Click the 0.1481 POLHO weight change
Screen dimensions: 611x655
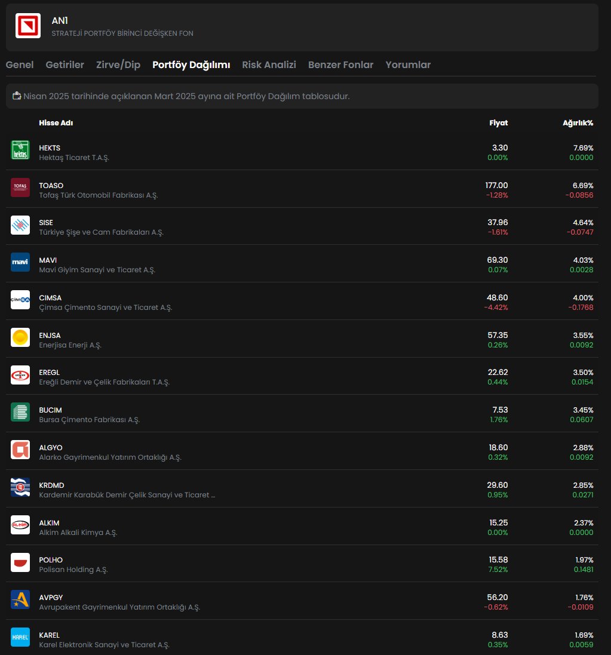[x=584, y=570]
